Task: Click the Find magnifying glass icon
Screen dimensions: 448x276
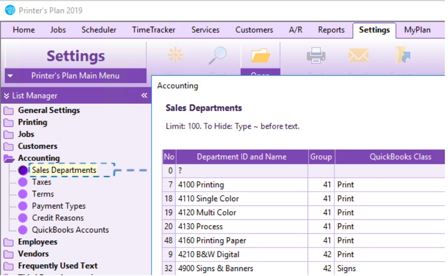Action: click(217, 55)
